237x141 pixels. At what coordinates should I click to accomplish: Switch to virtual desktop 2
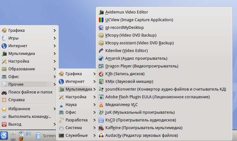point(13,138)
